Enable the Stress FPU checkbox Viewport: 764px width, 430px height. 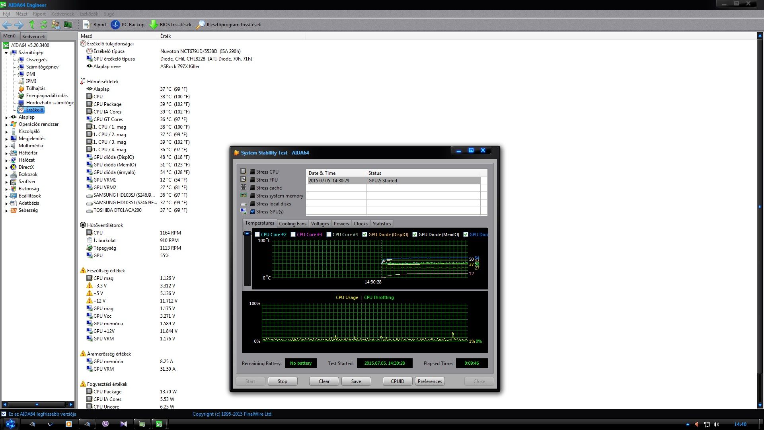click(x=252, y=180)
